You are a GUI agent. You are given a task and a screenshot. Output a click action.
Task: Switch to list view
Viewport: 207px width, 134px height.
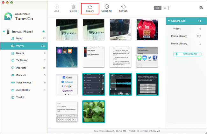pos(165,8)
